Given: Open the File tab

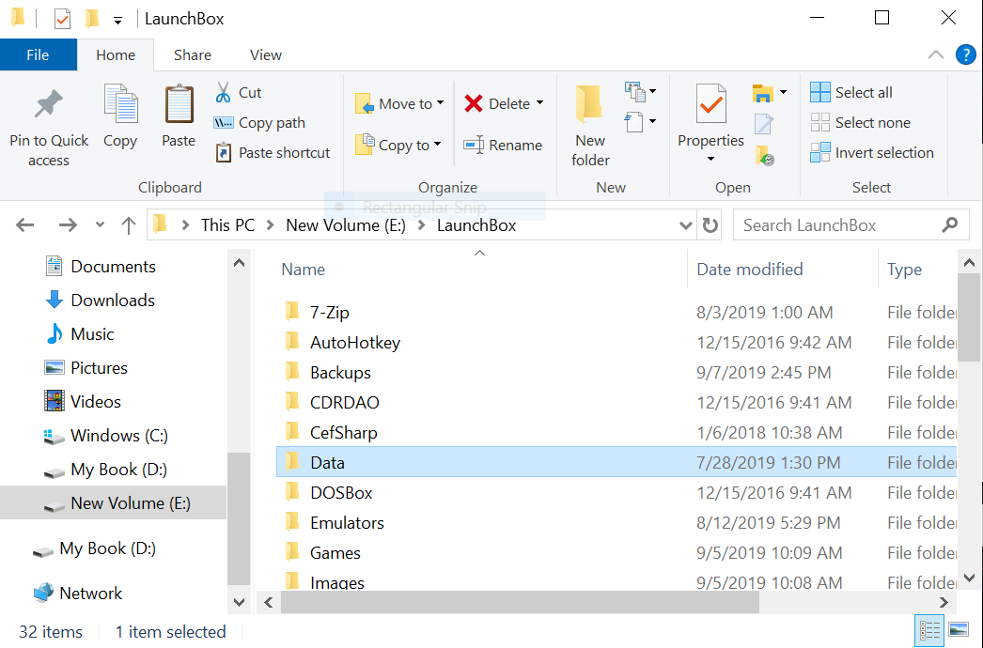Looking at the screenshot, I should [39, 55].
